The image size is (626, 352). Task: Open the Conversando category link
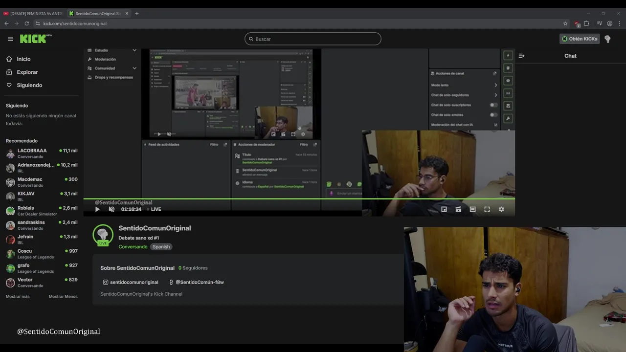coord(133,247)
